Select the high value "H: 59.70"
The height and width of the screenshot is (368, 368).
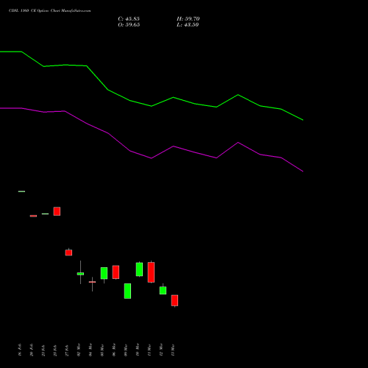pyautogui.click(x=188, y=19)
